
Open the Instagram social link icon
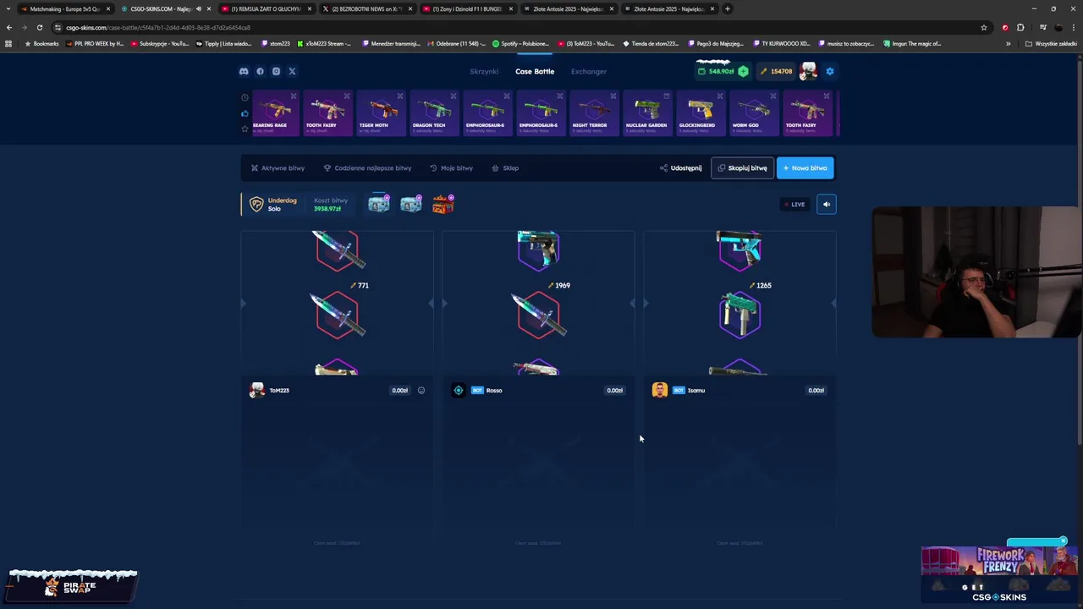pyautogui.click(x=276, y=71)
